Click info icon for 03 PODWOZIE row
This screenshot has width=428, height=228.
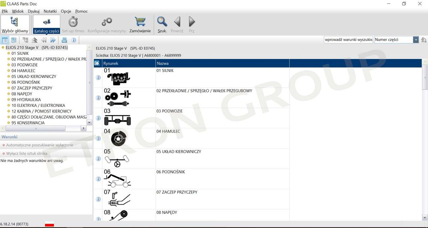[98, 118]
